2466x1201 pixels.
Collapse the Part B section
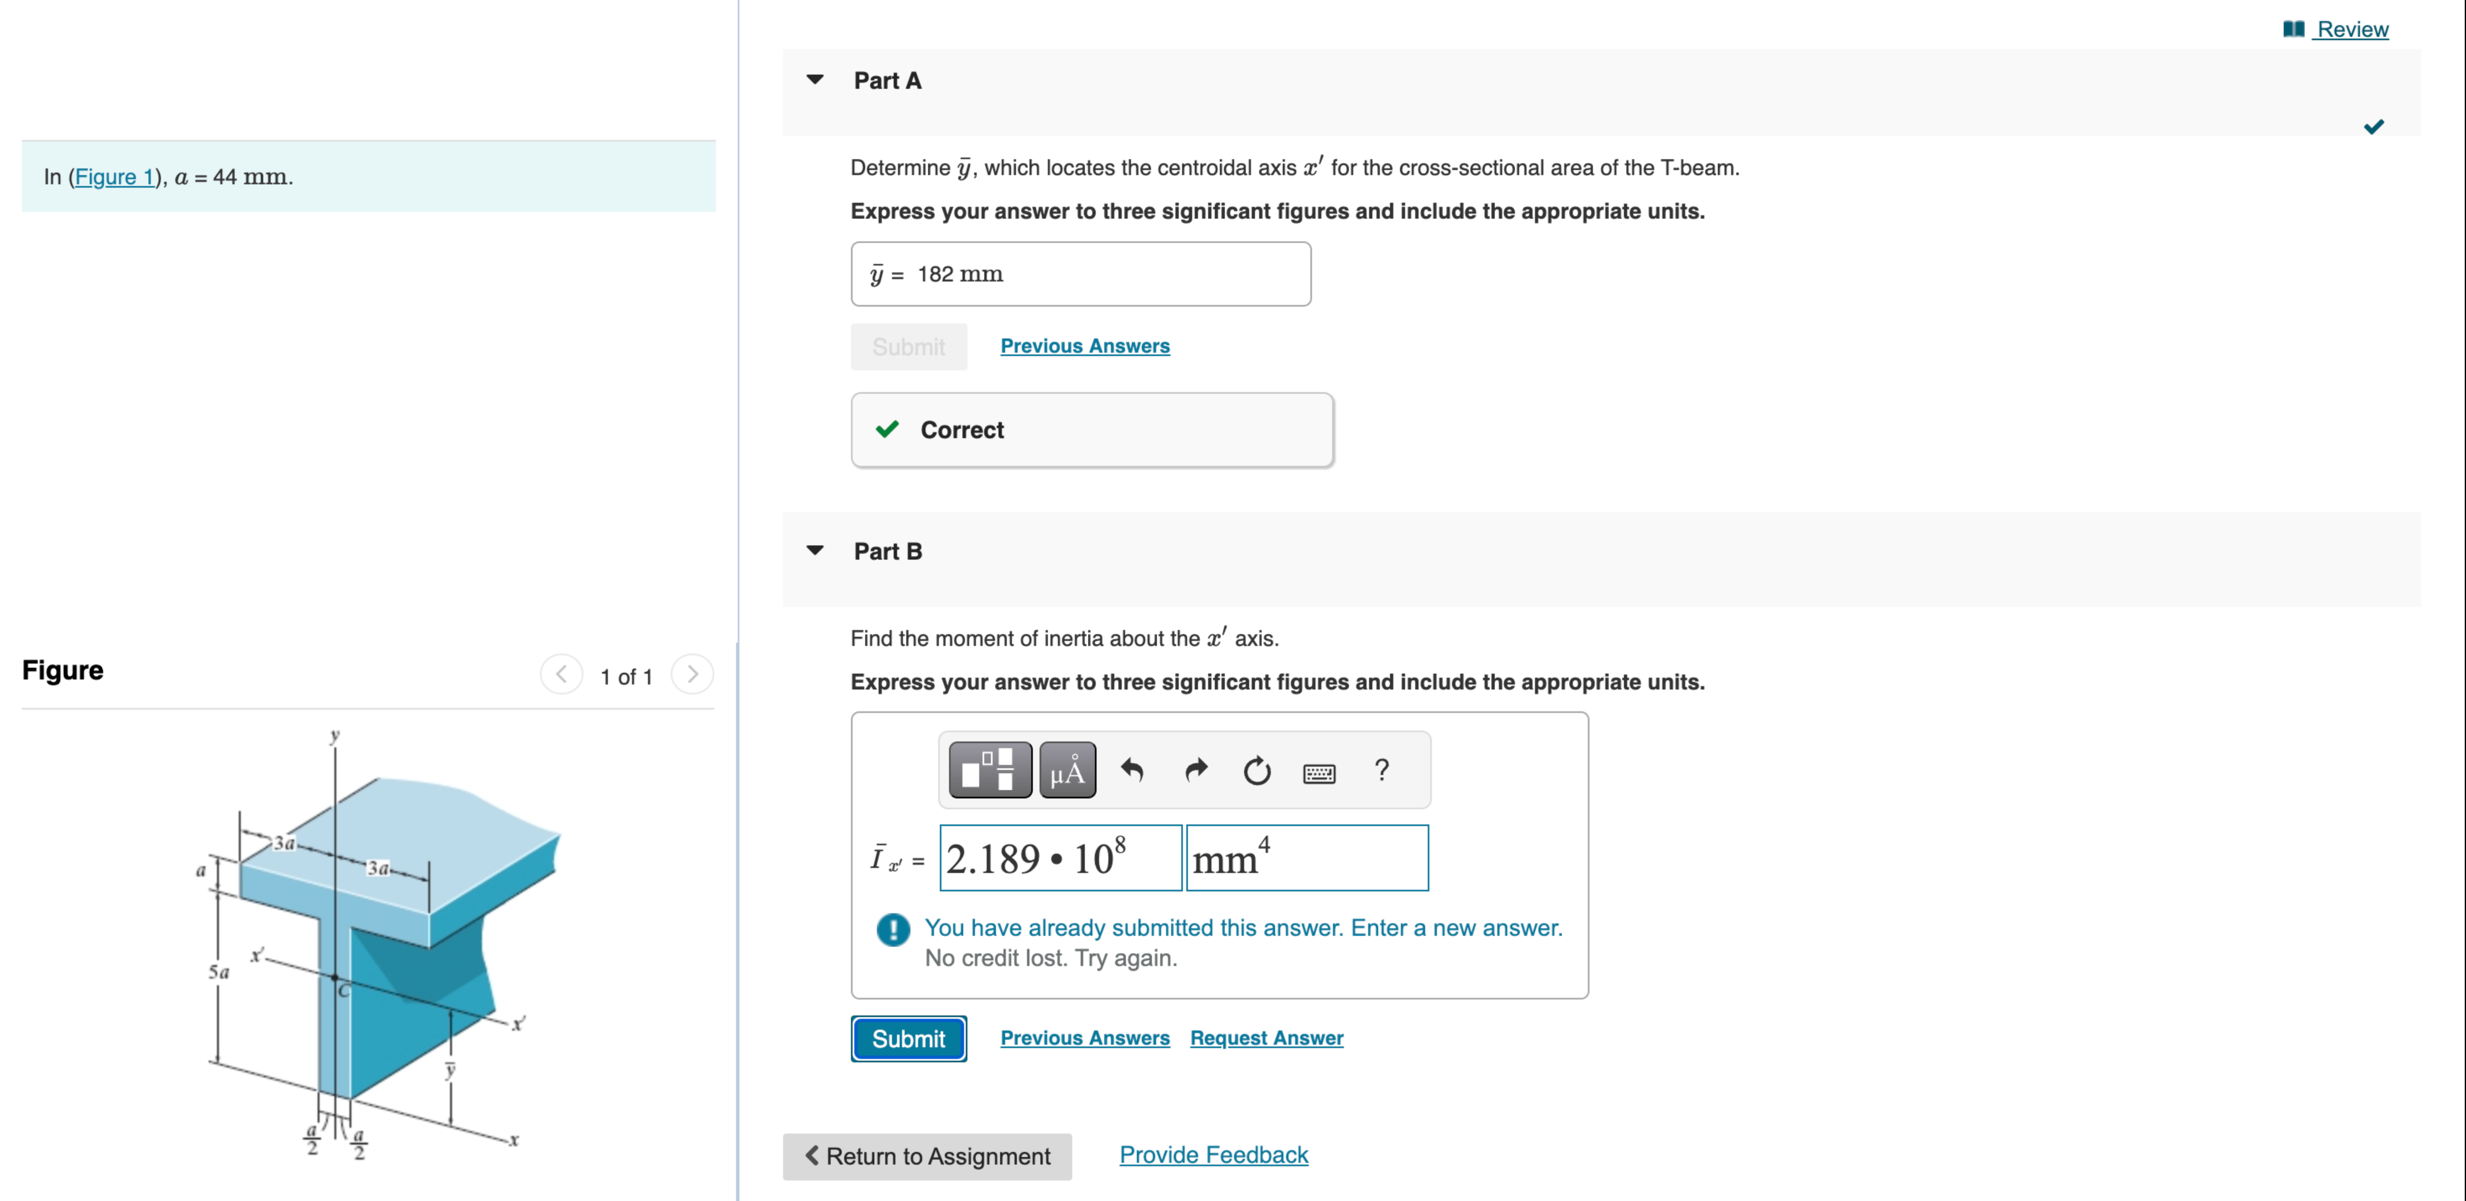click(814, 550)
